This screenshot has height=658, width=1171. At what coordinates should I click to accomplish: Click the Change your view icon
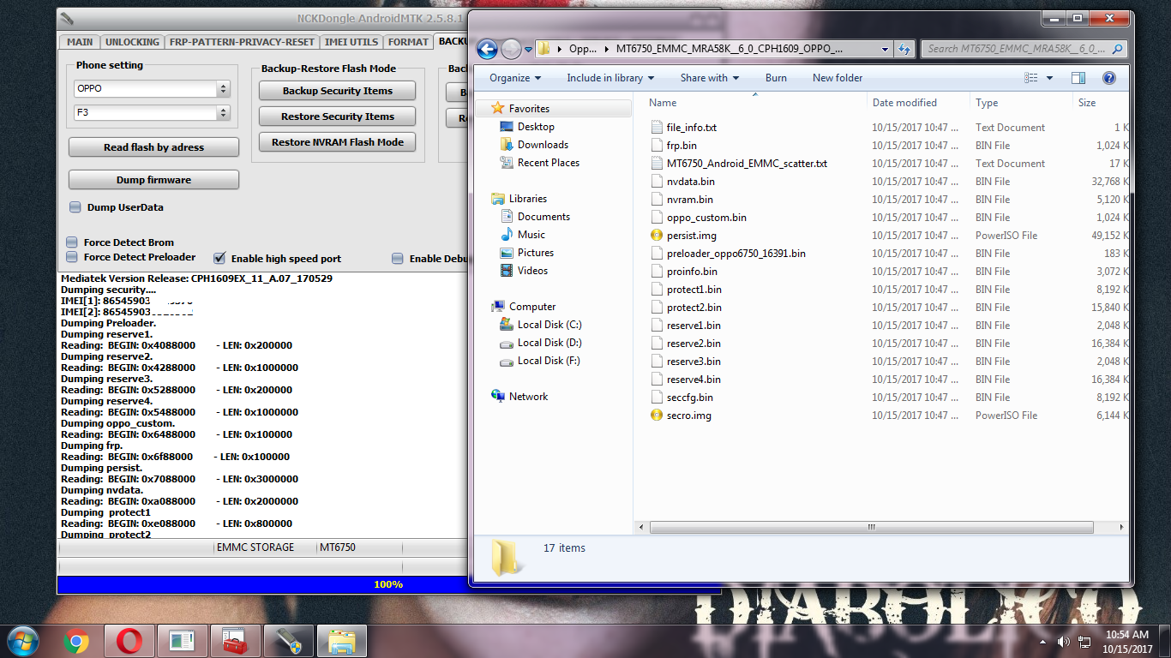click(x=1031, y=78)
